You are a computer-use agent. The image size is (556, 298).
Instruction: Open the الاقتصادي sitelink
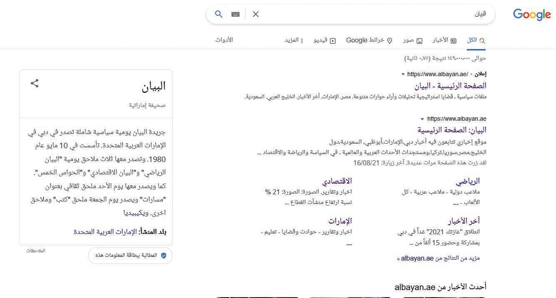[337, 181]
